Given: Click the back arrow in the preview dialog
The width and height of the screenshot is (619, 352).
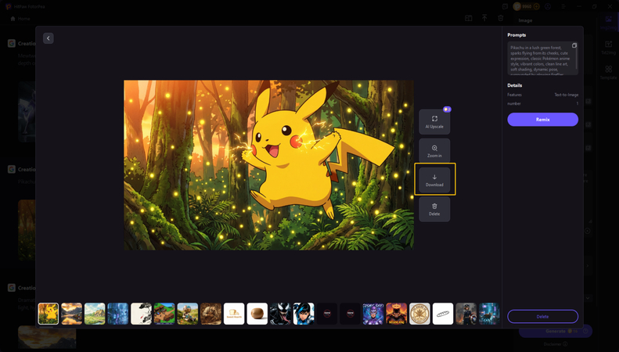Looking at the screenshot, I should click(49, 38).
